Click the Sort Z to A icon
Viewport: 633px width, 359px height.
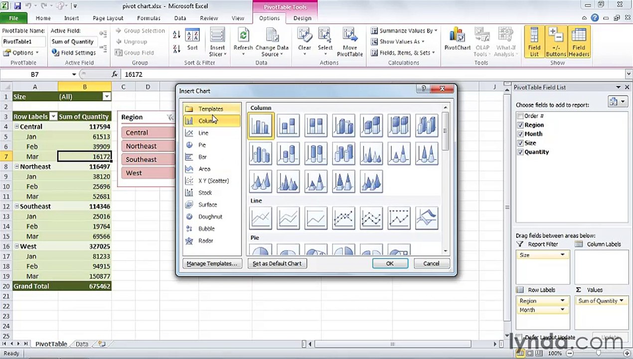coord(176,48)
